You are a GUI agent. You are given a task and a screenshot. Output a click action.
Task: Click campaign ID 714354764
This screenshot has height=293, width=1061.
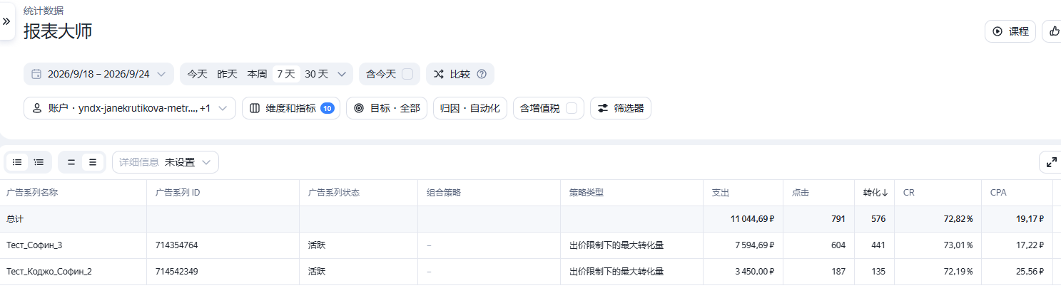tap(176, 245)
